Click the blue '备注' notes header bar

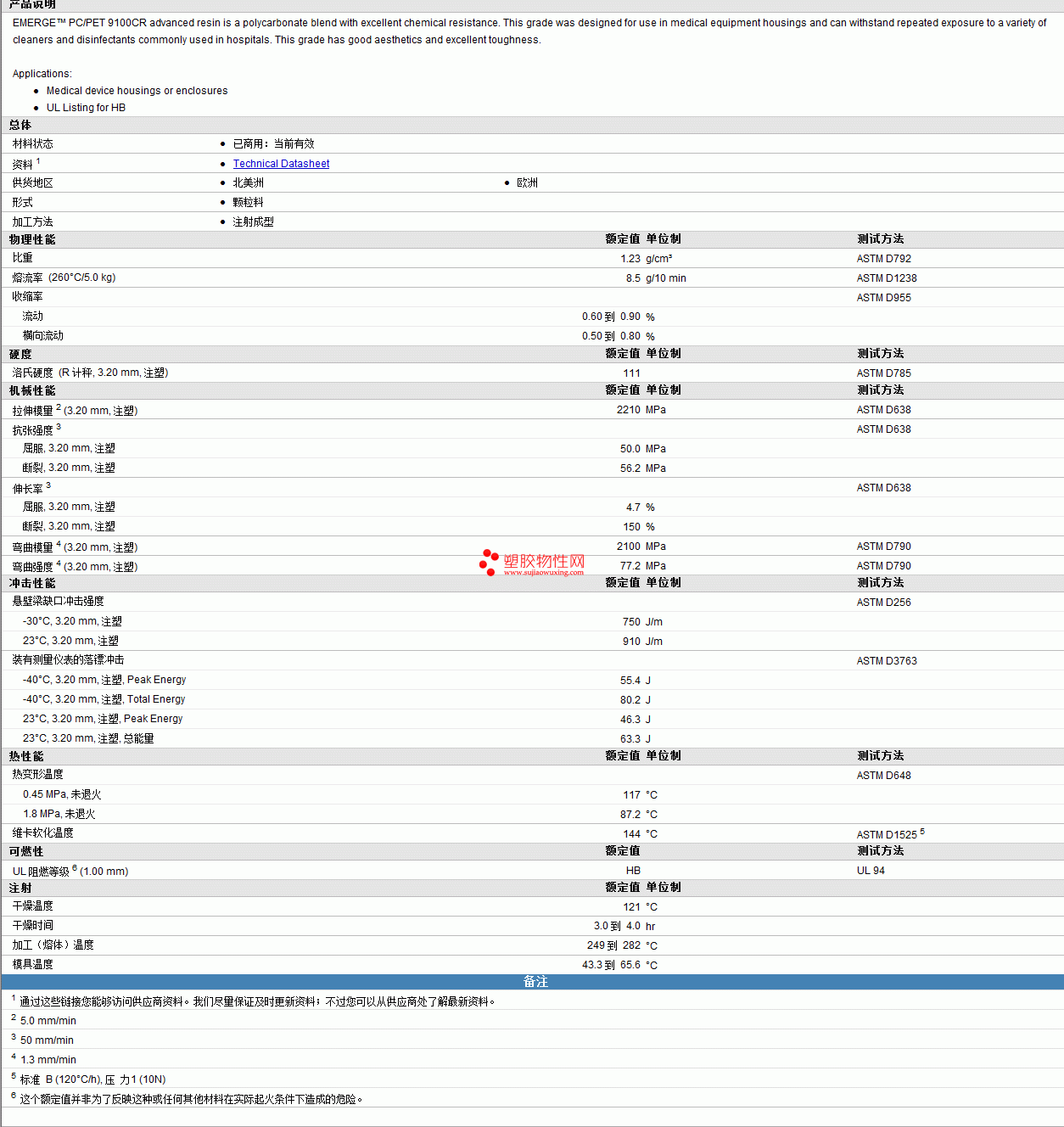click(x=532, y=982)
